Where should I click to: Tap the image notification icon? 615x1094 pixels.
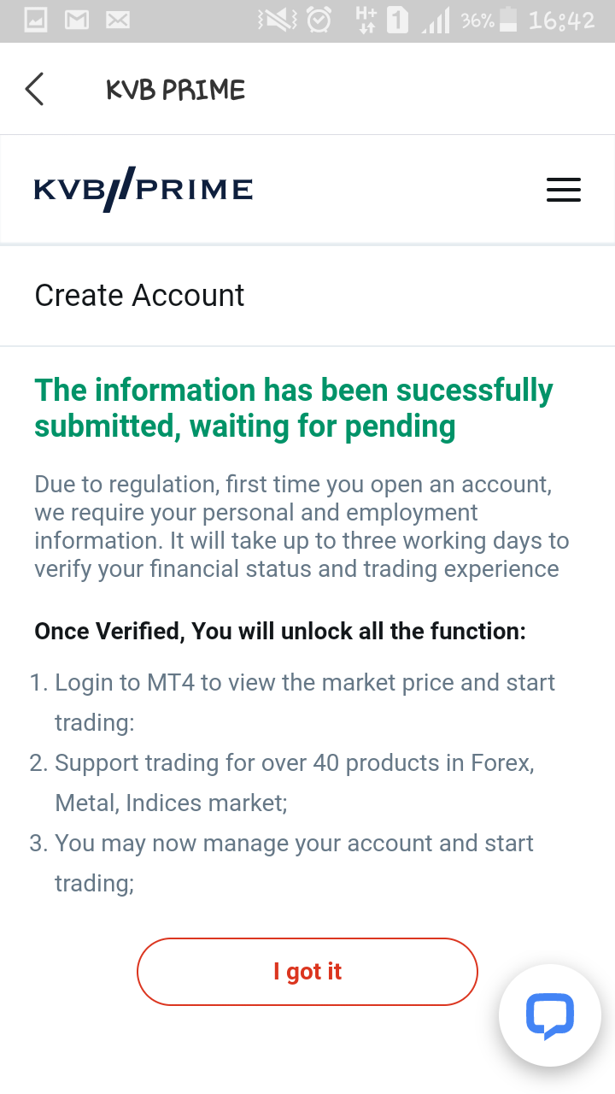36,20
